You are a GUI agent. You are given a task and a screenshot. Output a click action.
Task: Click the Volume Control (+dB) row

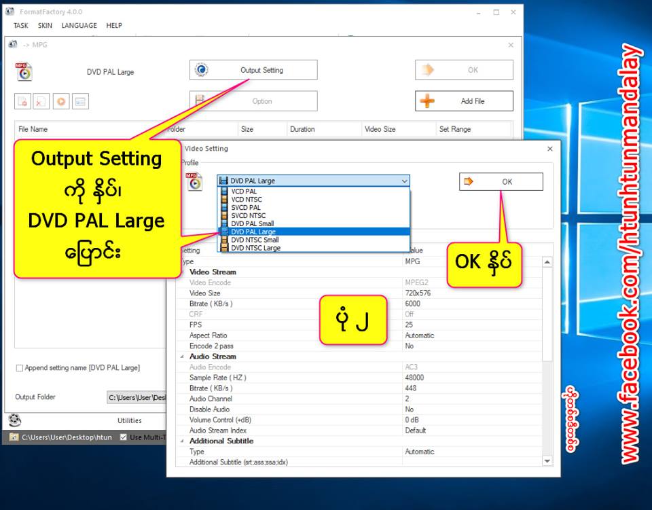click(360, 420)
